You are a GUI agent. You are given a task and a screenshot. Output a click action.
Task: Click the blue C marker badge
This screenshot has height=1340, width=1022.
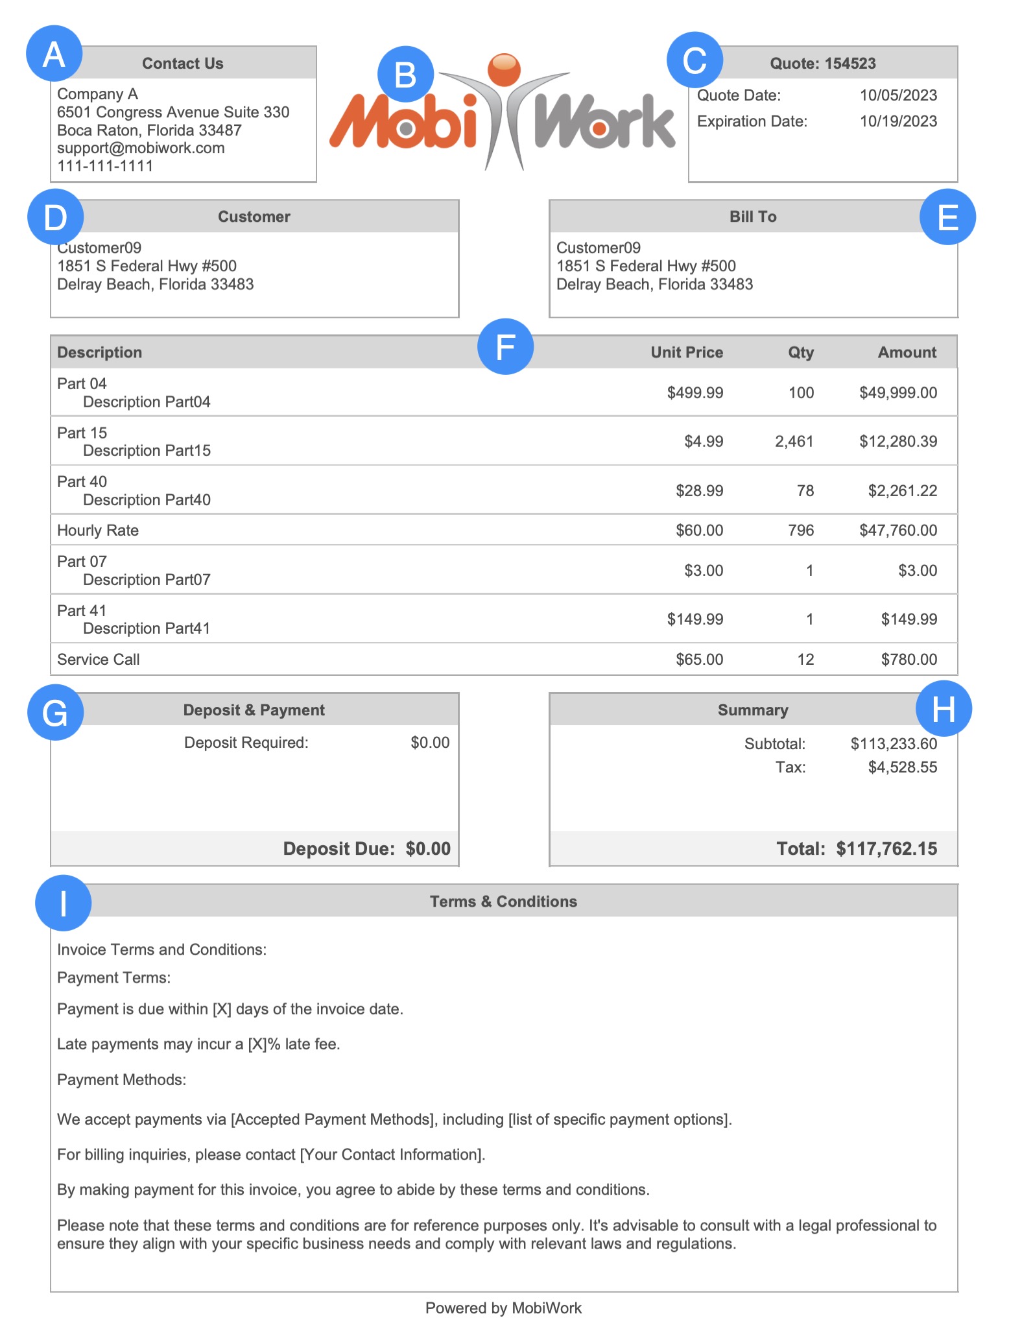coord(695,60)
